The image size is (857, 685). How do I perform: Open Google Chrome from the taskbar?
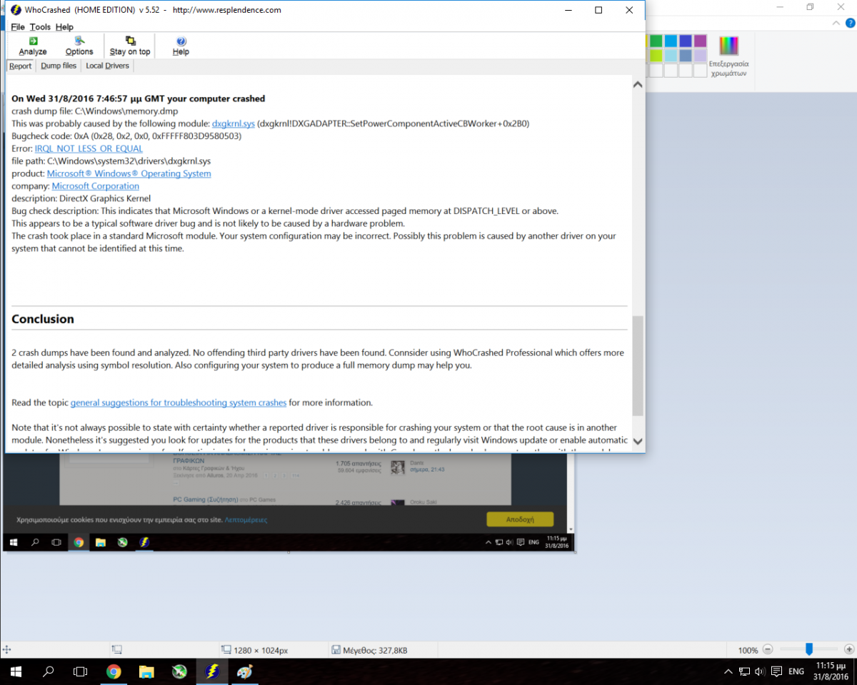[114, 671]
